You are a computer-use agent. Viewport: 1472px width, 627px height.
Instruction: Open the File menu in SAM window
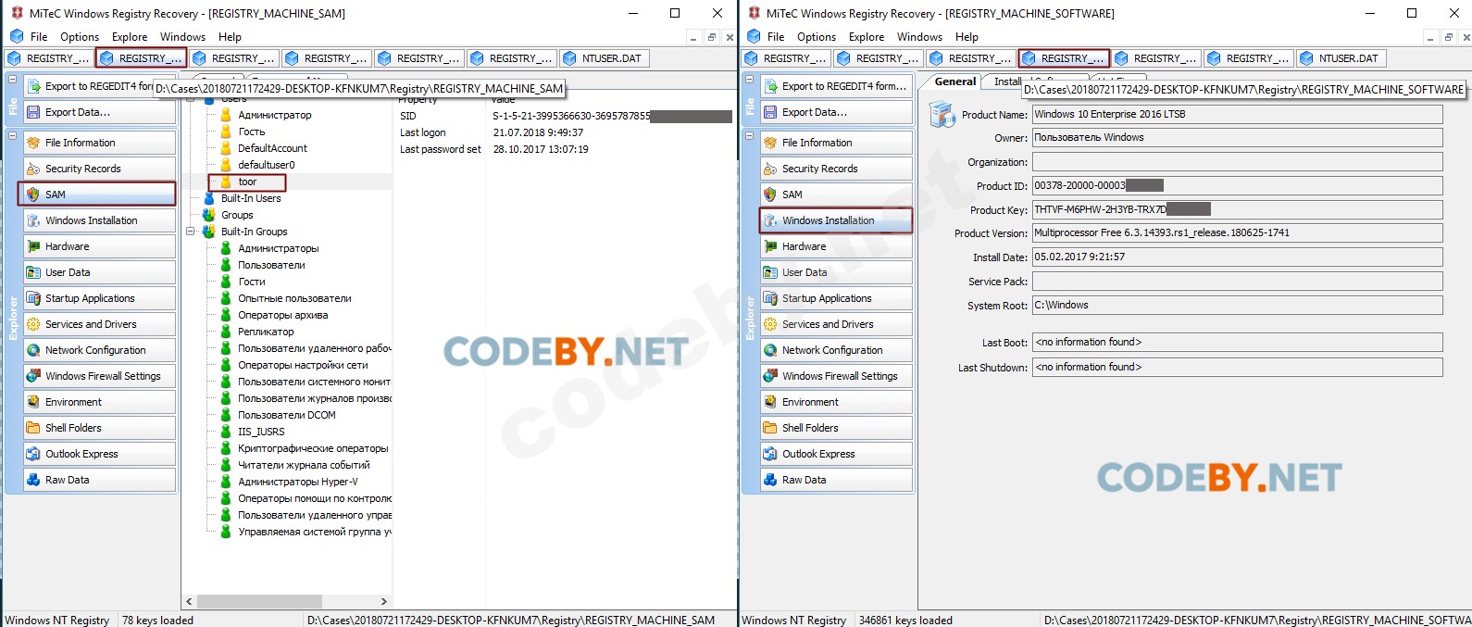(x=39, y=37)
